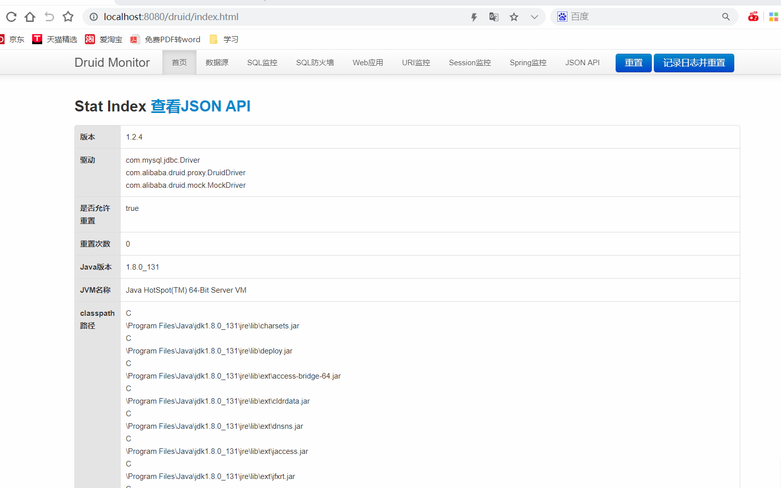Open the search magnifier in side panel
The image size is (781, 488).
726,17
